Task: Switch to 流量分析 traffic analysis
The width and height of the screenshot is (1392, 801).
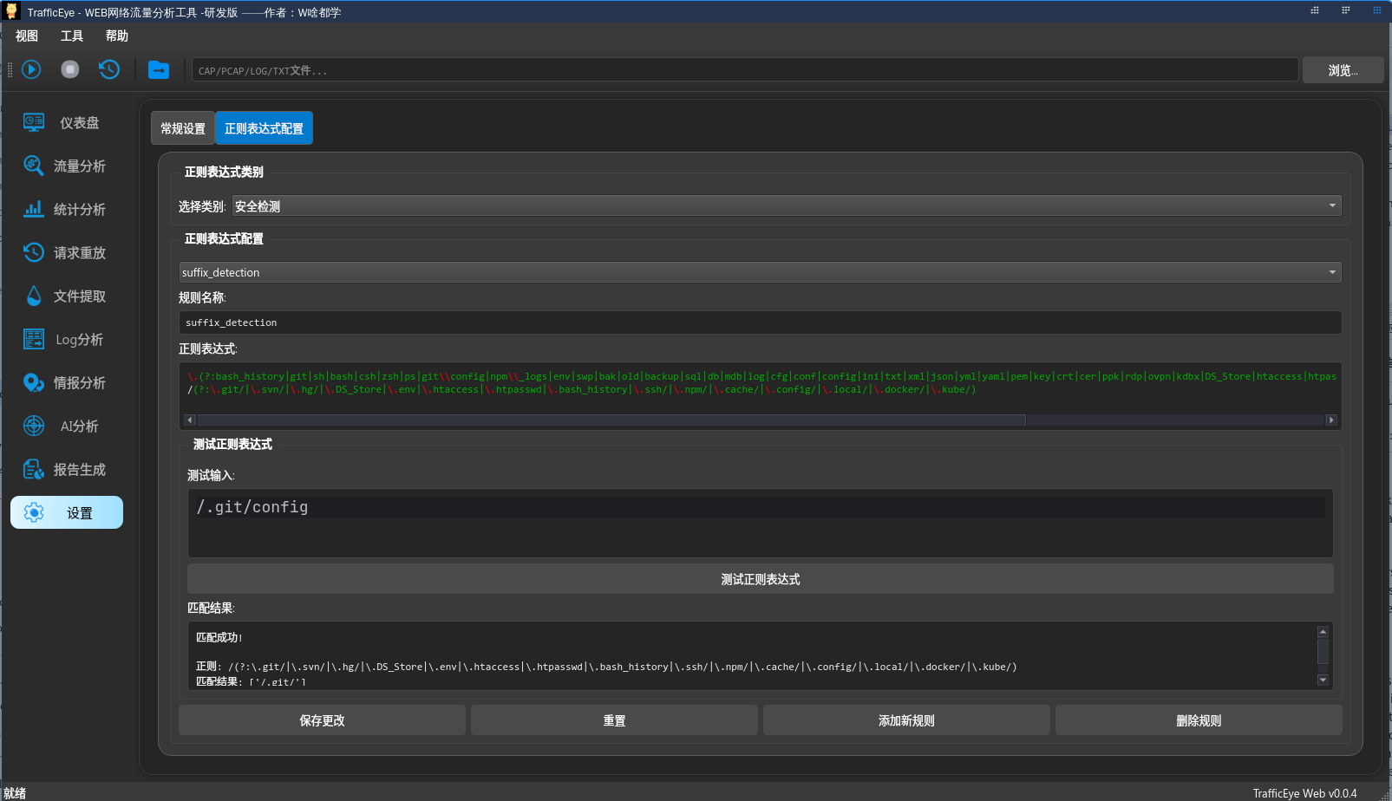Action: coord(66,166)
